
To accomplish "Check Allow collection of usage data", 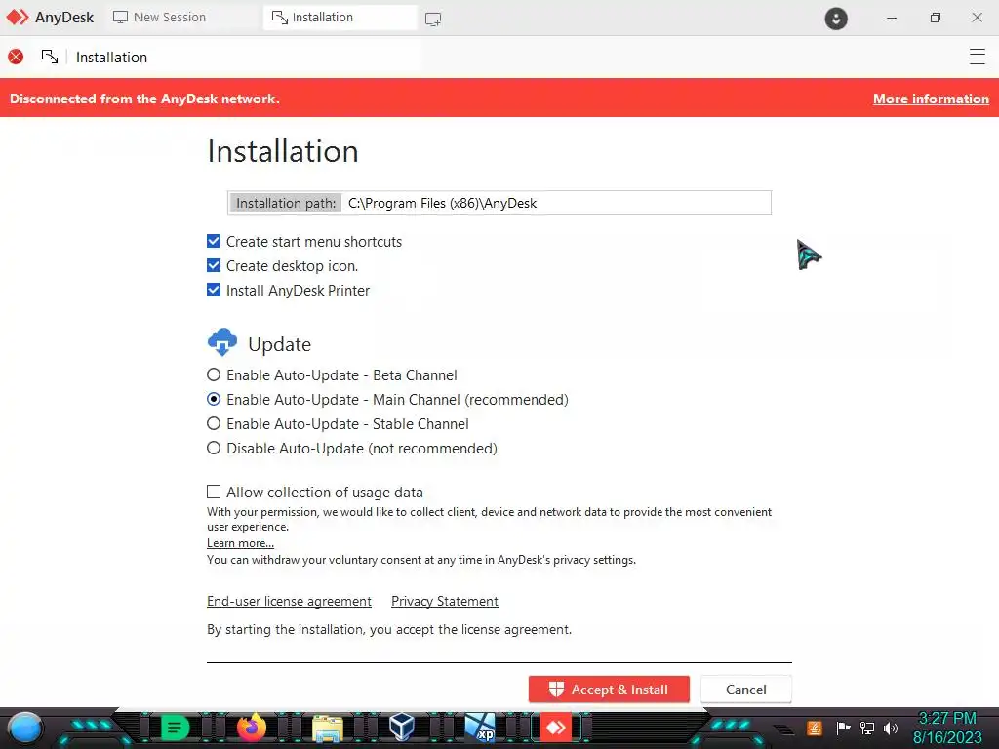I will [x=214, y=492].
